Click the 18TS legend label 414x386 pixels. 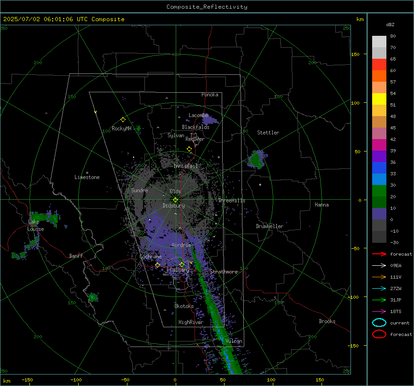pyautogui.click(x=396, y=312)
